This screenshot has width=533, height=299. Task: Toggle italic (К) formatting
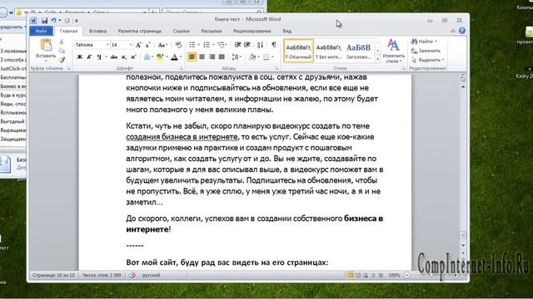point(89,57)
